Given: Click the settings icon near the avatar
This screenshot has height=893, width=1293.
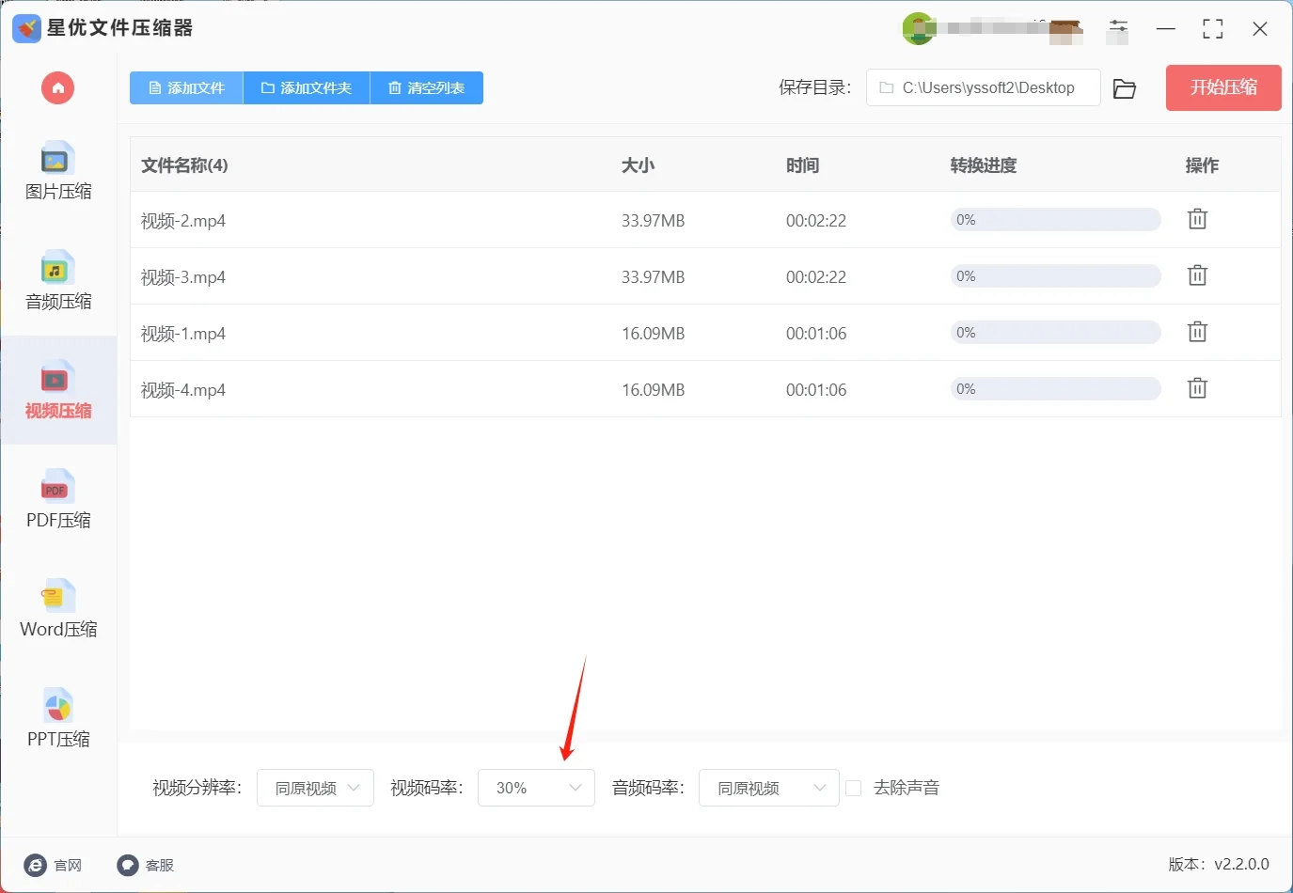Looking at the screenshot, I should [1118, 28].
